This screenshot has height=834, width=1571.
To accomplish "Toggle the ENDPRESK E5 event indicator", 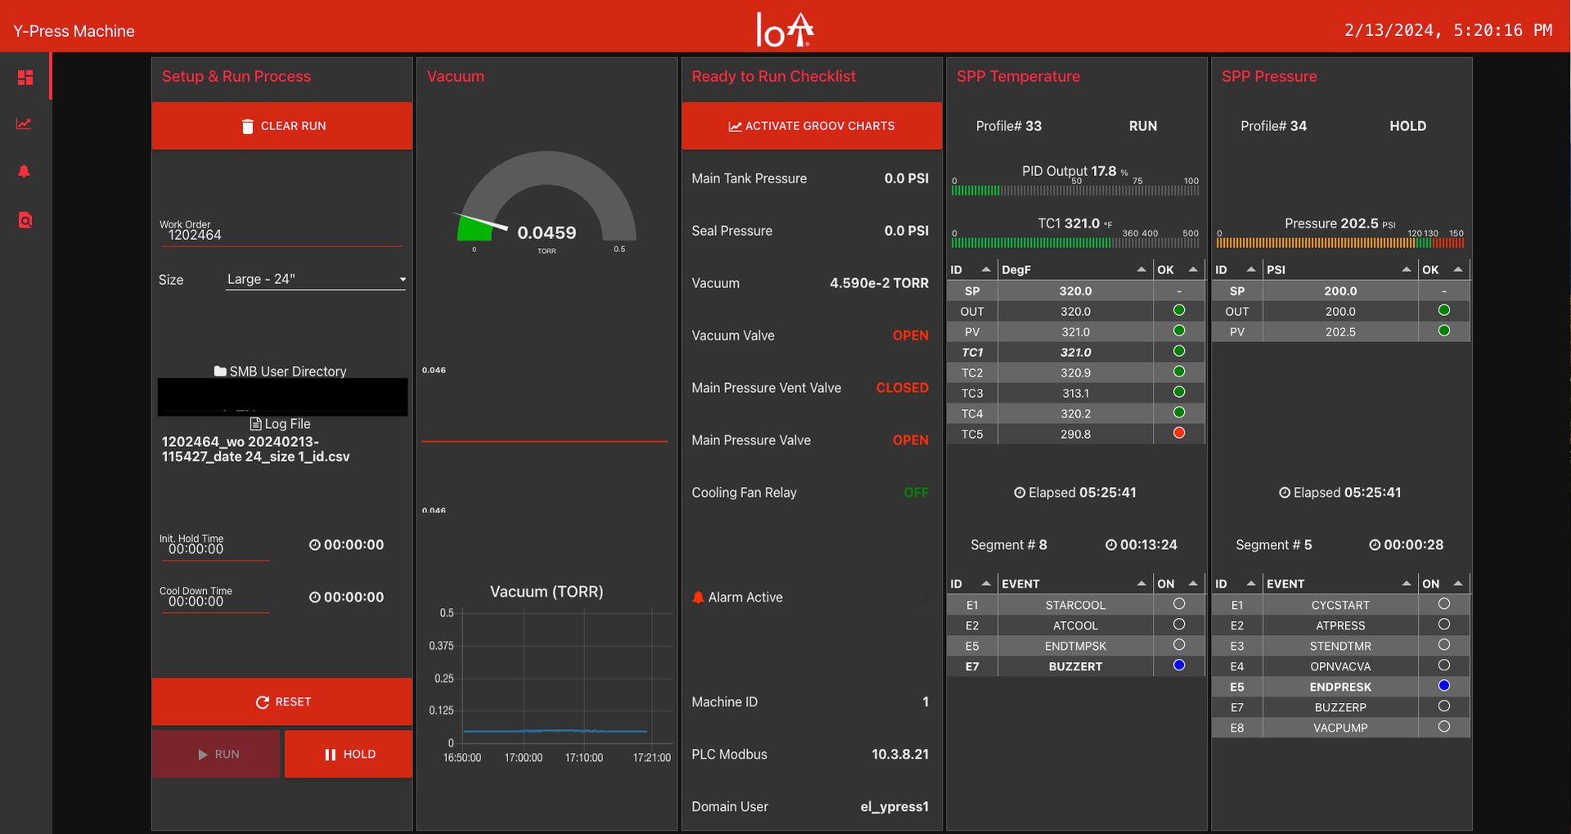I will (1444, 686).
